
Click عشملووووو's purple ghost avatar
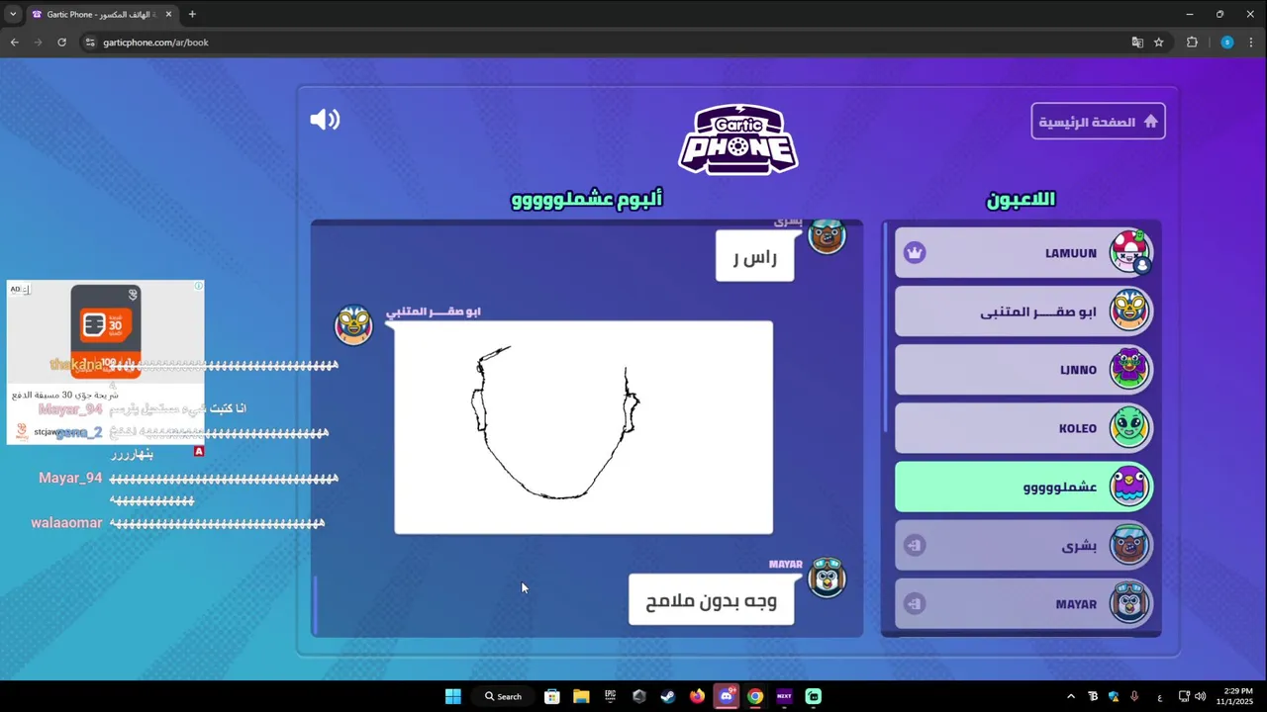point(1129,487)
